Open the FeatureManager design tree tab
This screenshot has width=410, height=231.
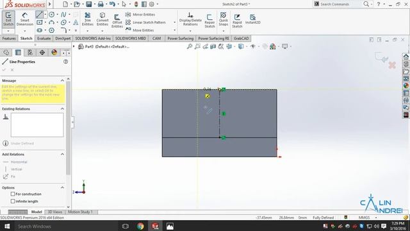point(6,53)
